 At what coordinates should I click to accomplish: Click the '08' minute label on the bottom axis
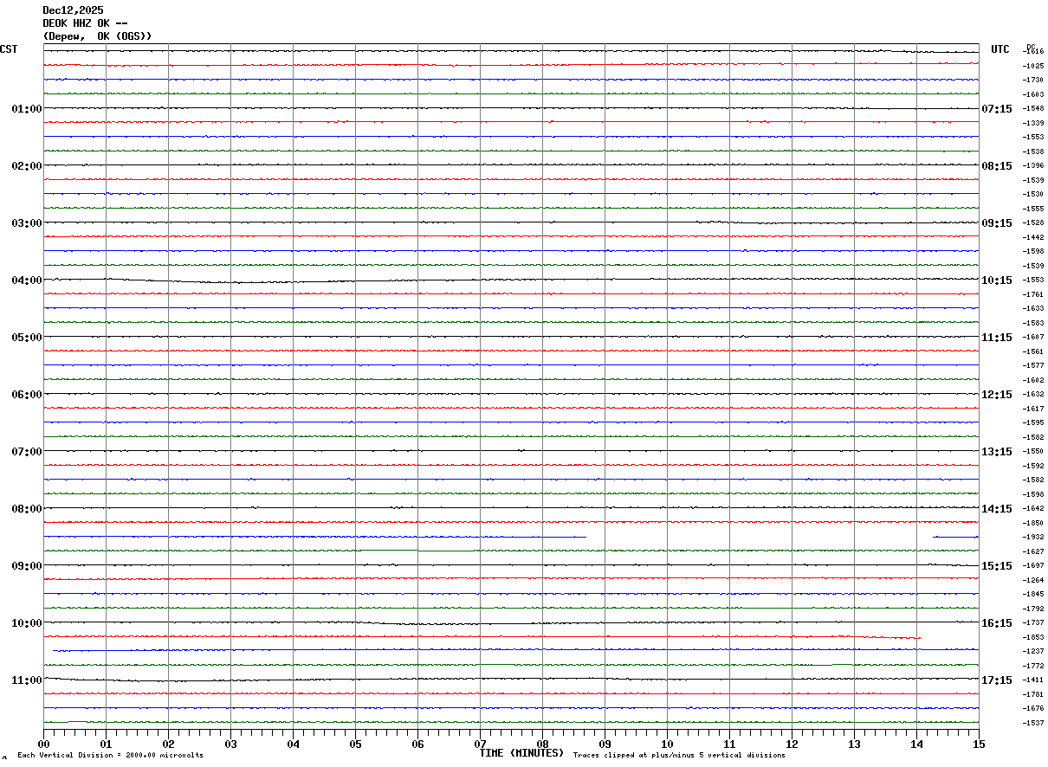[x=542, y=744]
